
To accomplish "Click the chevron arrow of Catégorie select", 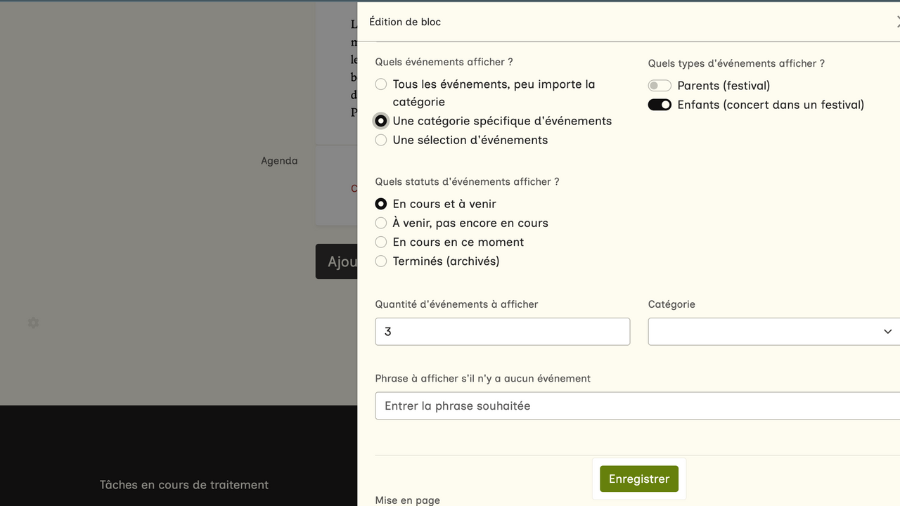I will (887, 332).
